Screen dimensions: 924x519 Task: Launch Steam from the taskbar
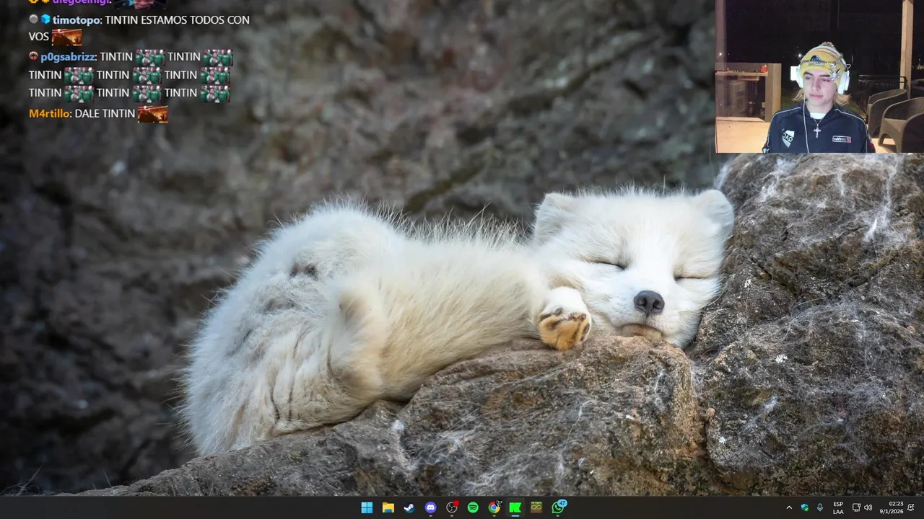[409, 507]
